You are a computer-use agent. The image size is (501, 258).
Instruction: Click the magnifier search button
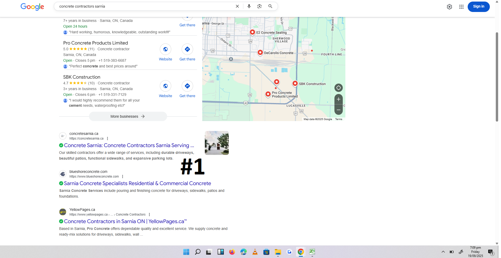270,6
